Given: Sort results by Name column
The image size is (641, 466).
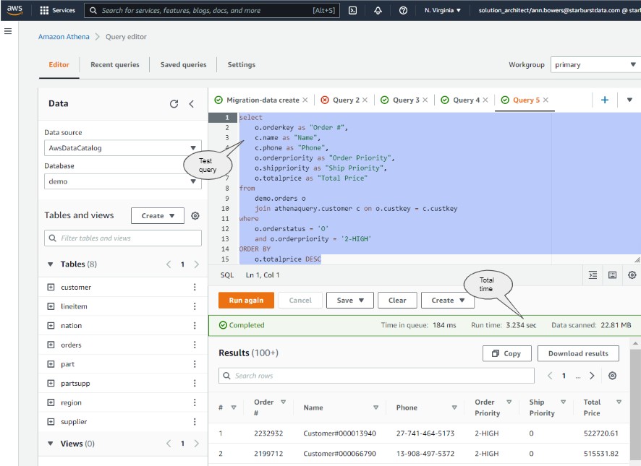Looking at the screenshot, I should click(x=375, y=407).
